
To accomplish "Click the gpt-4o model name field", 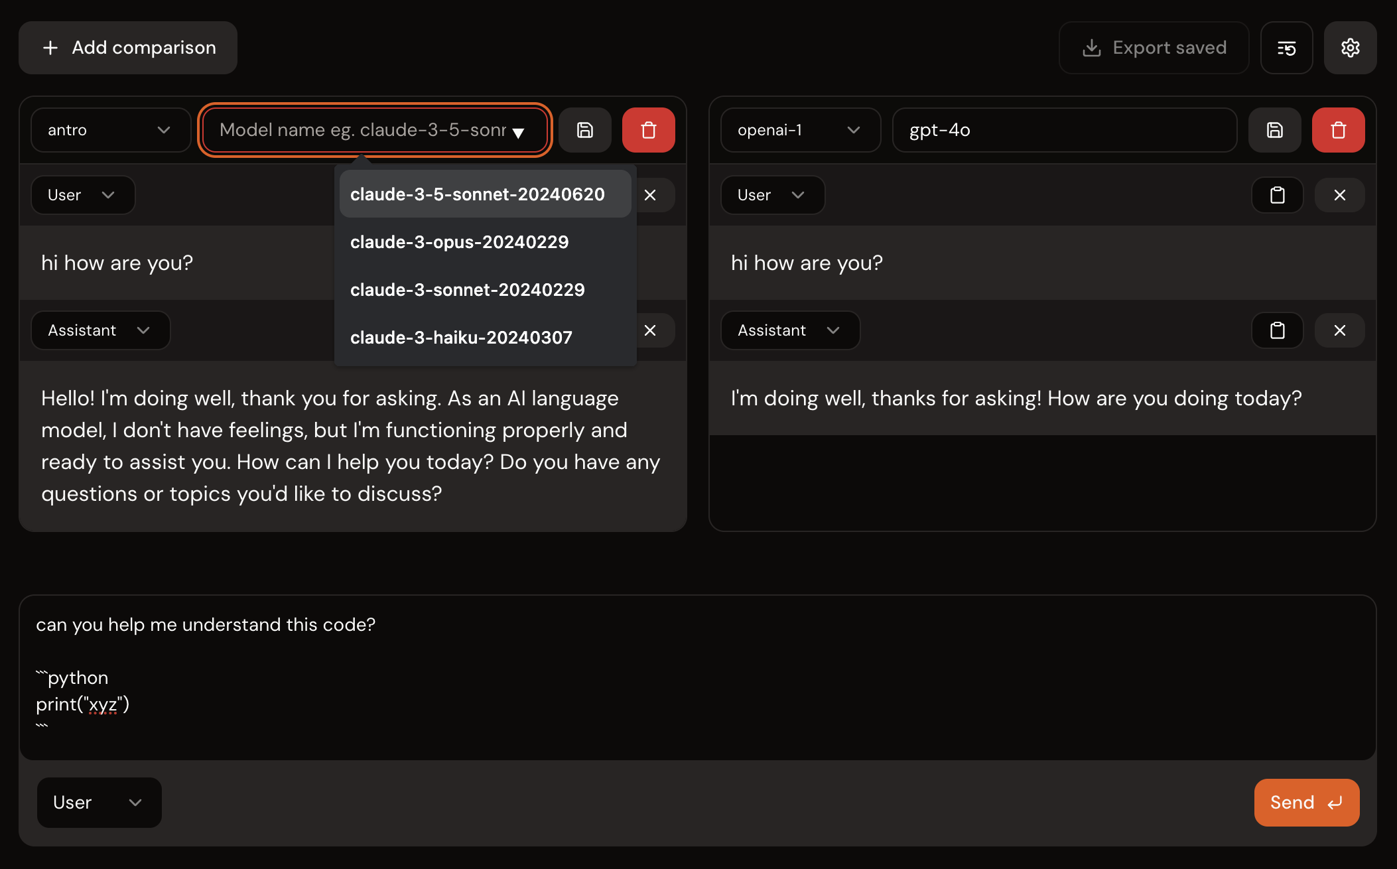I will click(1064, 130).
